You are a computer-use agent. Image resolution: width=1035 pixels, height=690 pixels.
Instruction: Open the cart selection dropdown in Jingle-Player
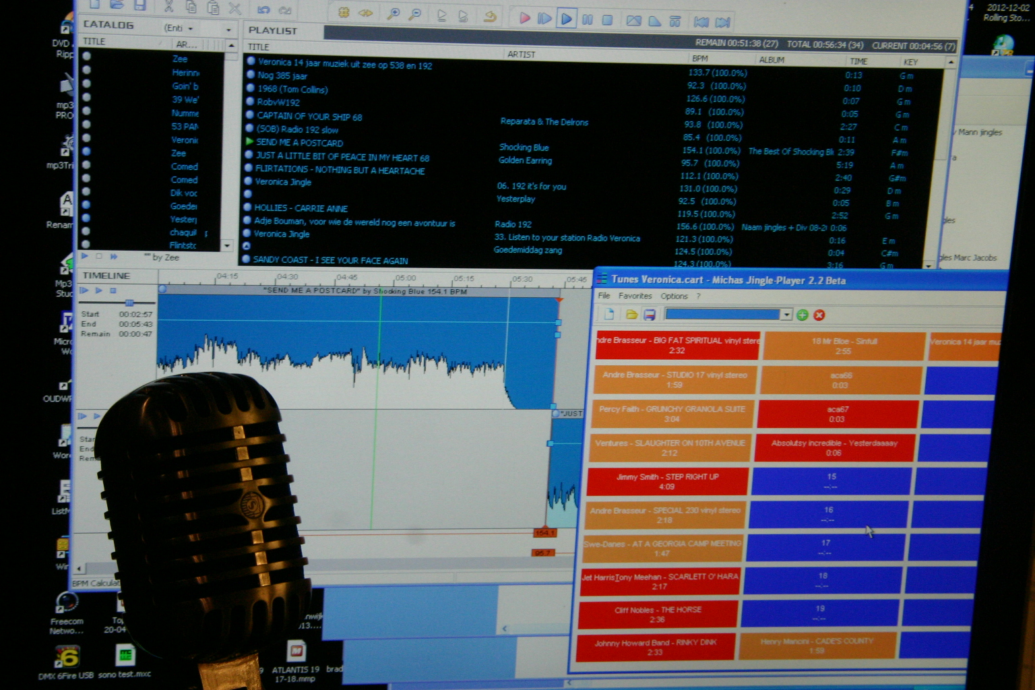[786, 315]
